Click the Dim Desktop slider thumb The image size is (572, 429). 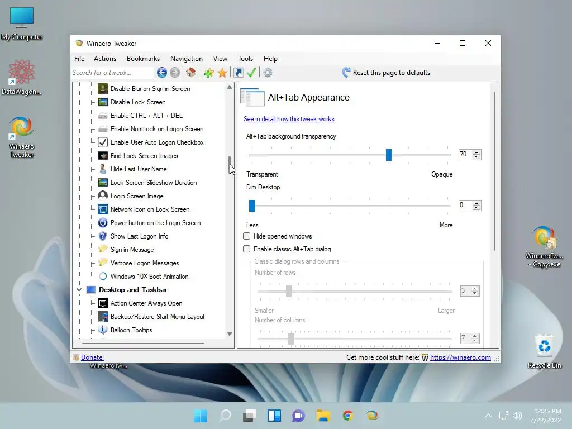(252, 206)
